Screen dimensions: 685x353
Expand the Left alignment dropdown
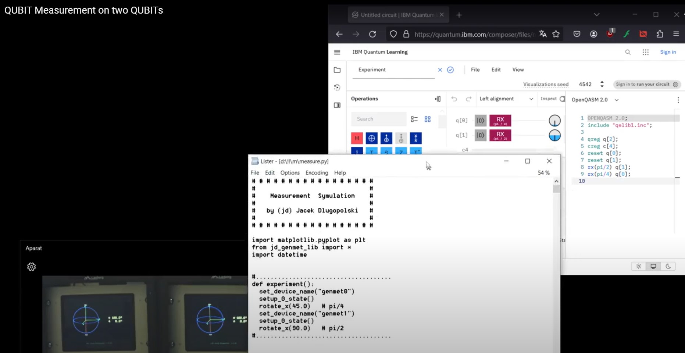point(506,99)
